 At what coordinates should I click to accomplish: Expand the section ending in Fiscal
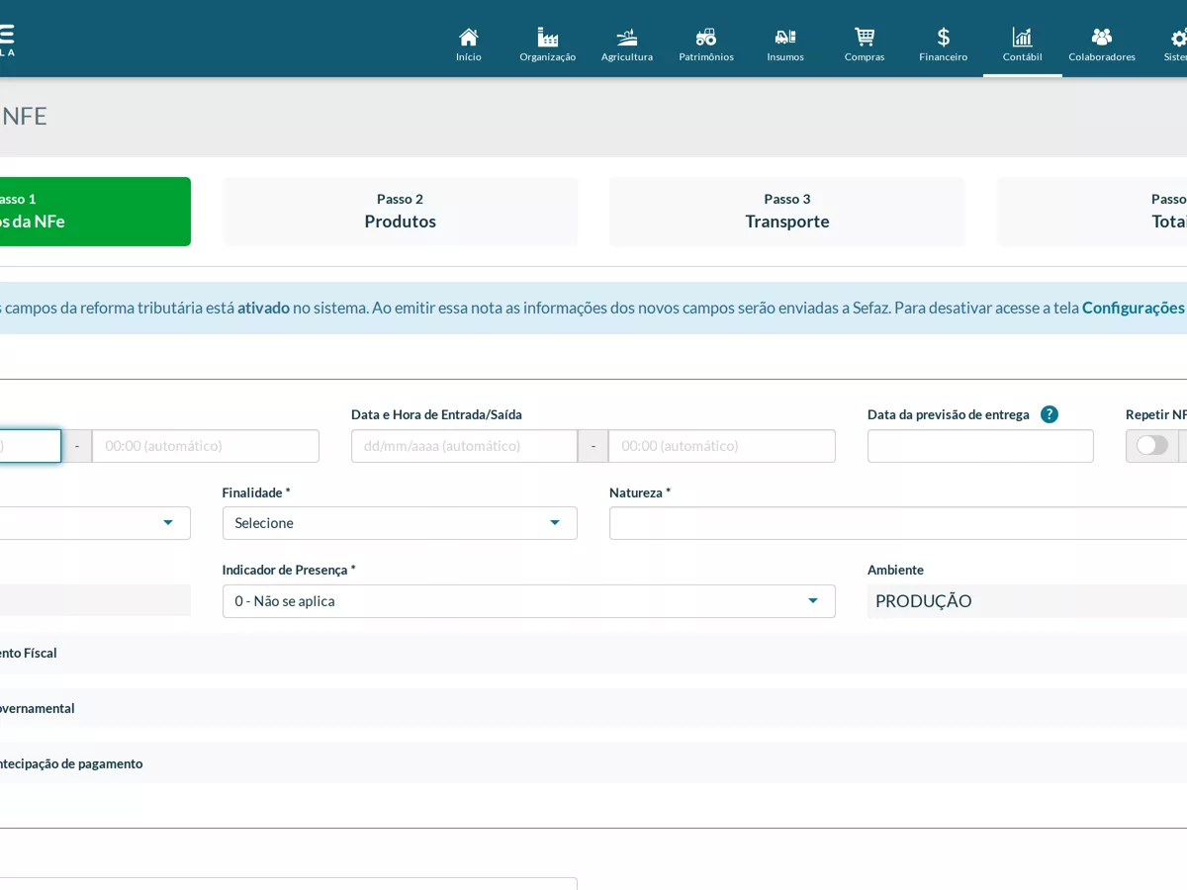click(x=593, y=654)
